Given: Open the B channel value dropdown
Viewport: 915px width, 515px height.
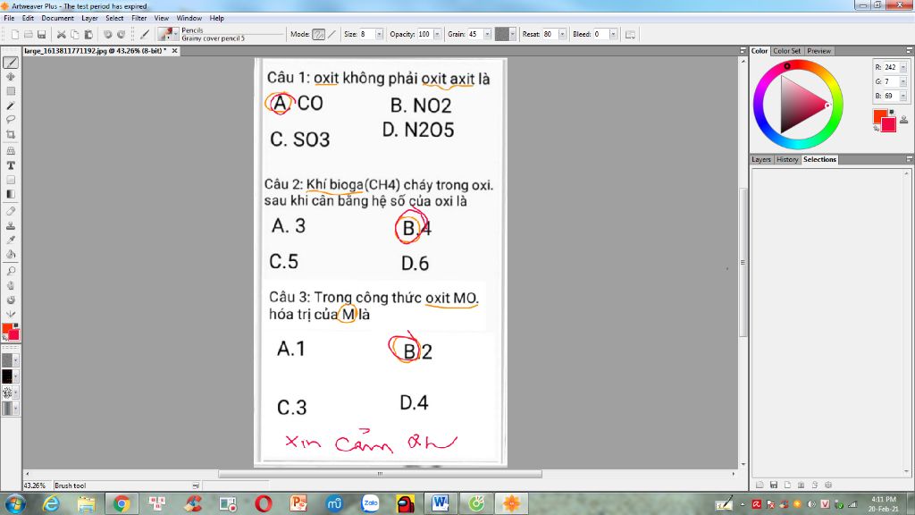Looking at the screenshot, I should (903, 96).
